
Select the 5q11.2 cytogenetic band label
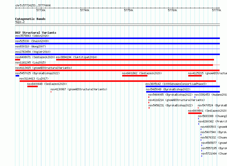20,22
